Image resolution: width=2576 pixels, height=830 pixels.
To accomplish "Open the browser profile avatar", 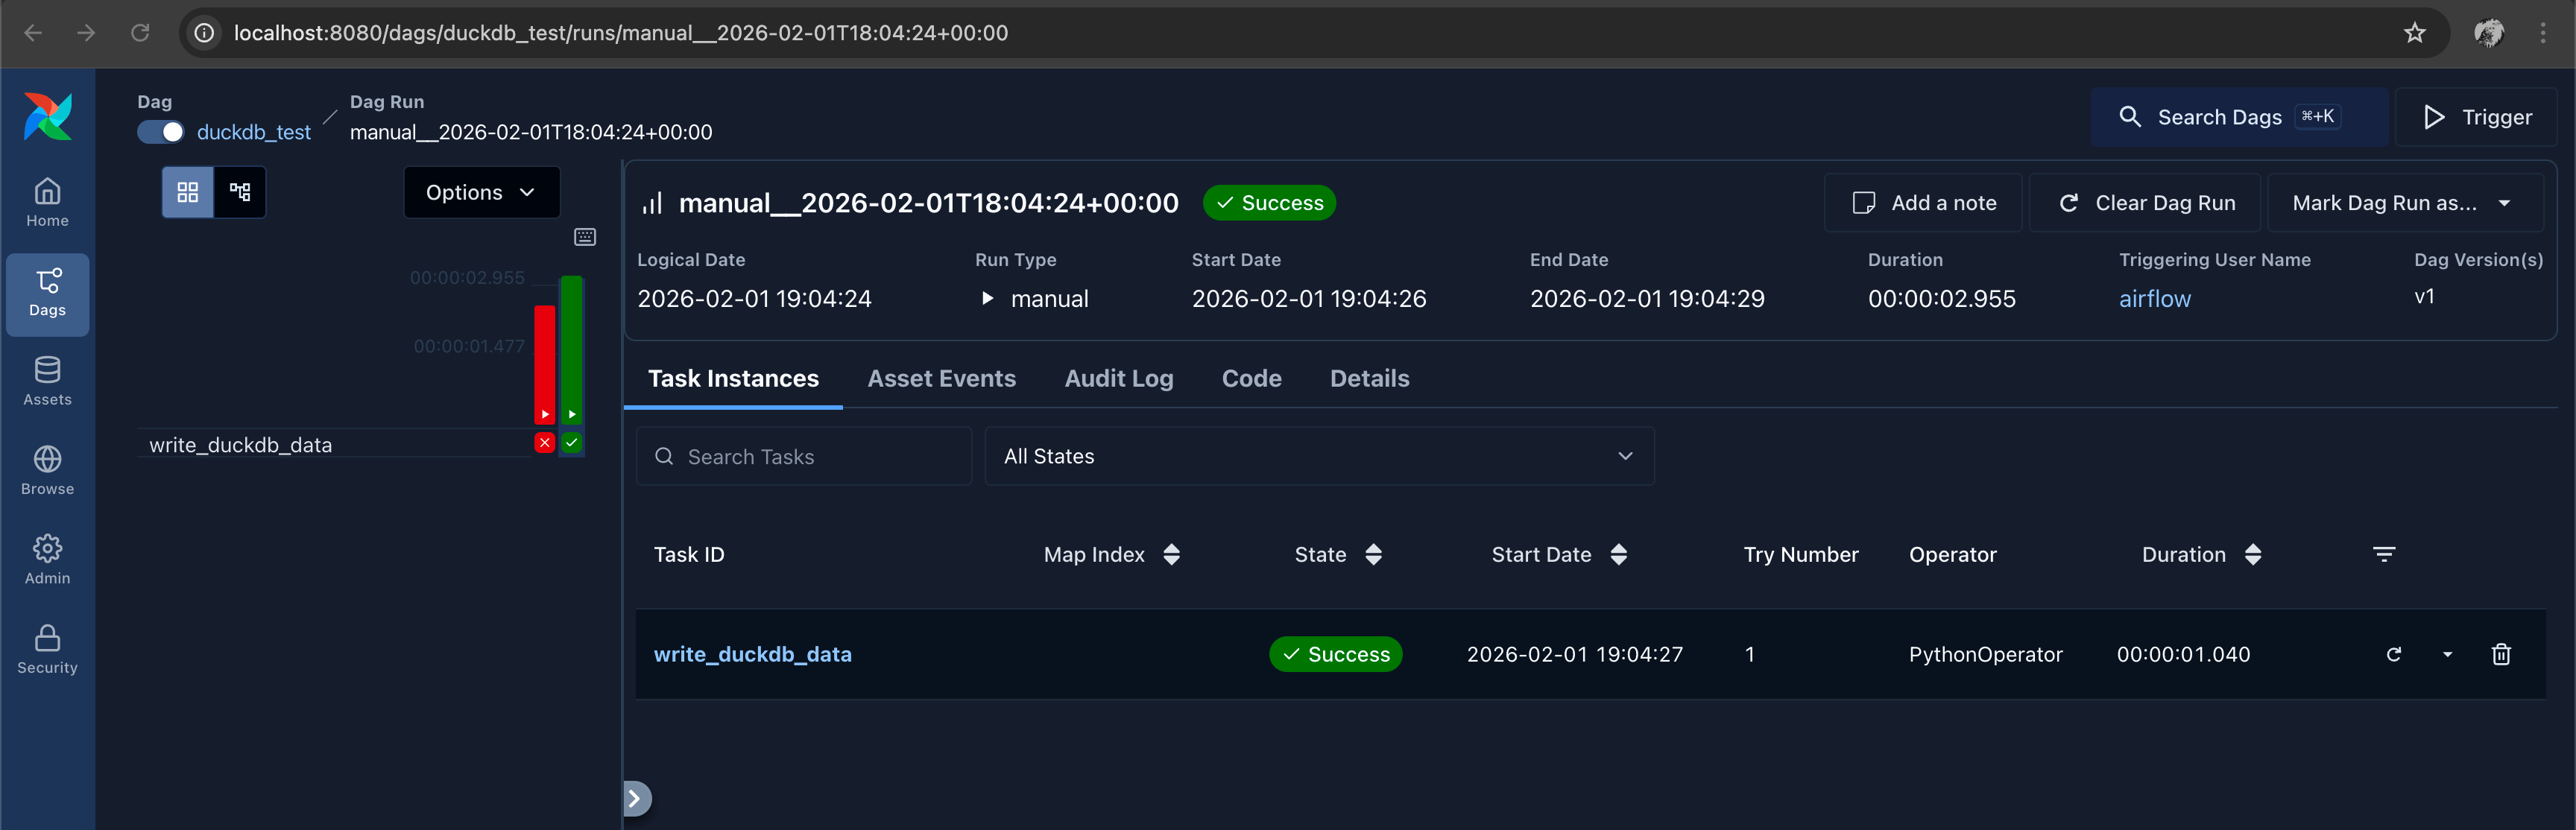I will (x=2488, y=33).
